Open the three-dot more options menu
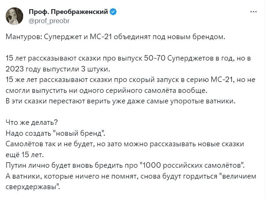 coord(253,12)
